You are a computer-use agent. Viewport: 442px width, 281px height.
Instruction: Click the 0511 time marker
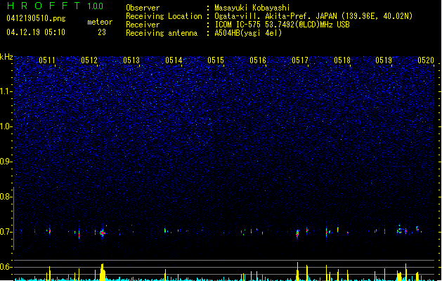coord(47,60)
